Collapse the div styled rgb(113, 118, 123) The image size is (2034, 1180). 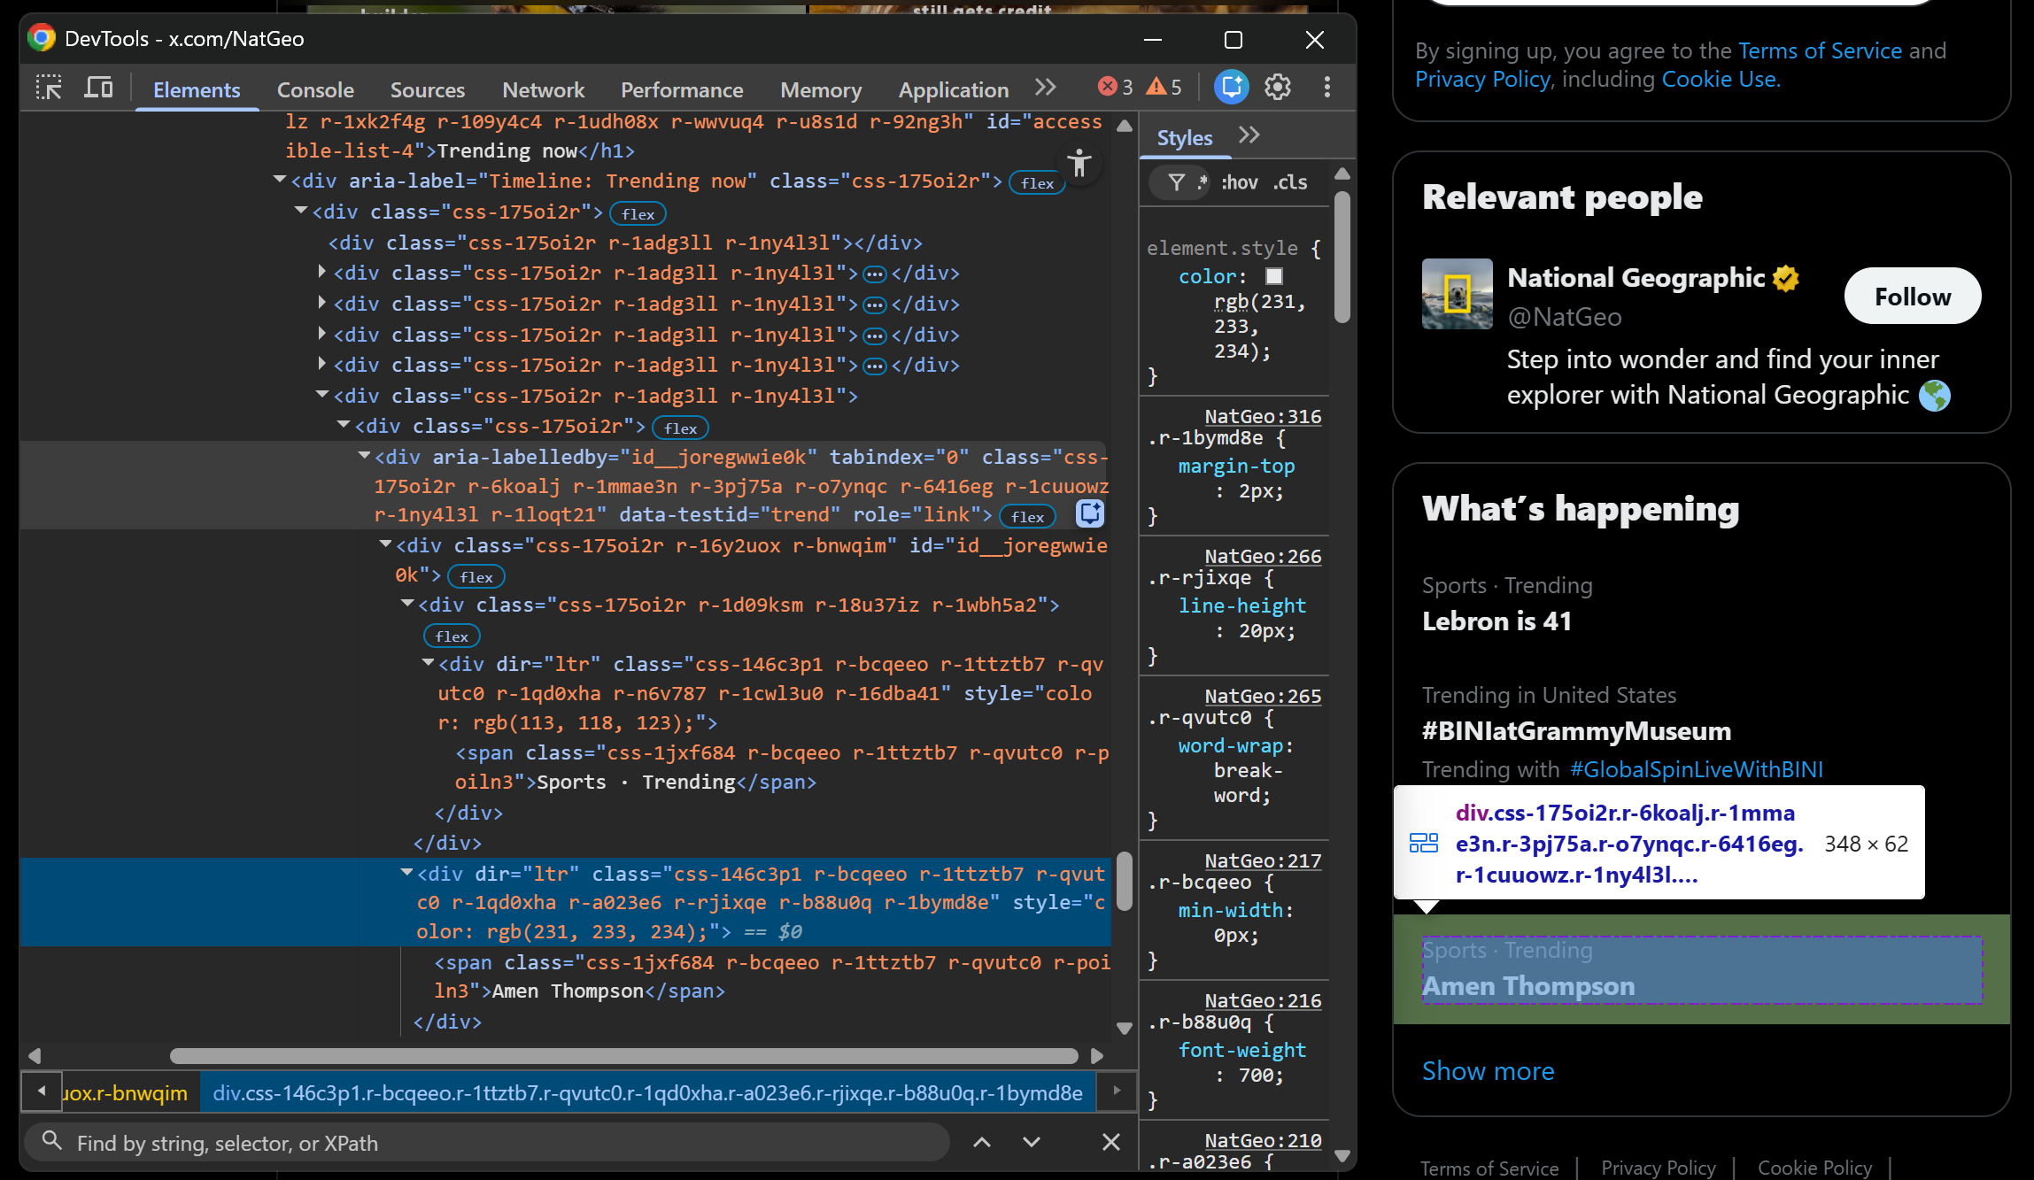[x=428, y=663]
